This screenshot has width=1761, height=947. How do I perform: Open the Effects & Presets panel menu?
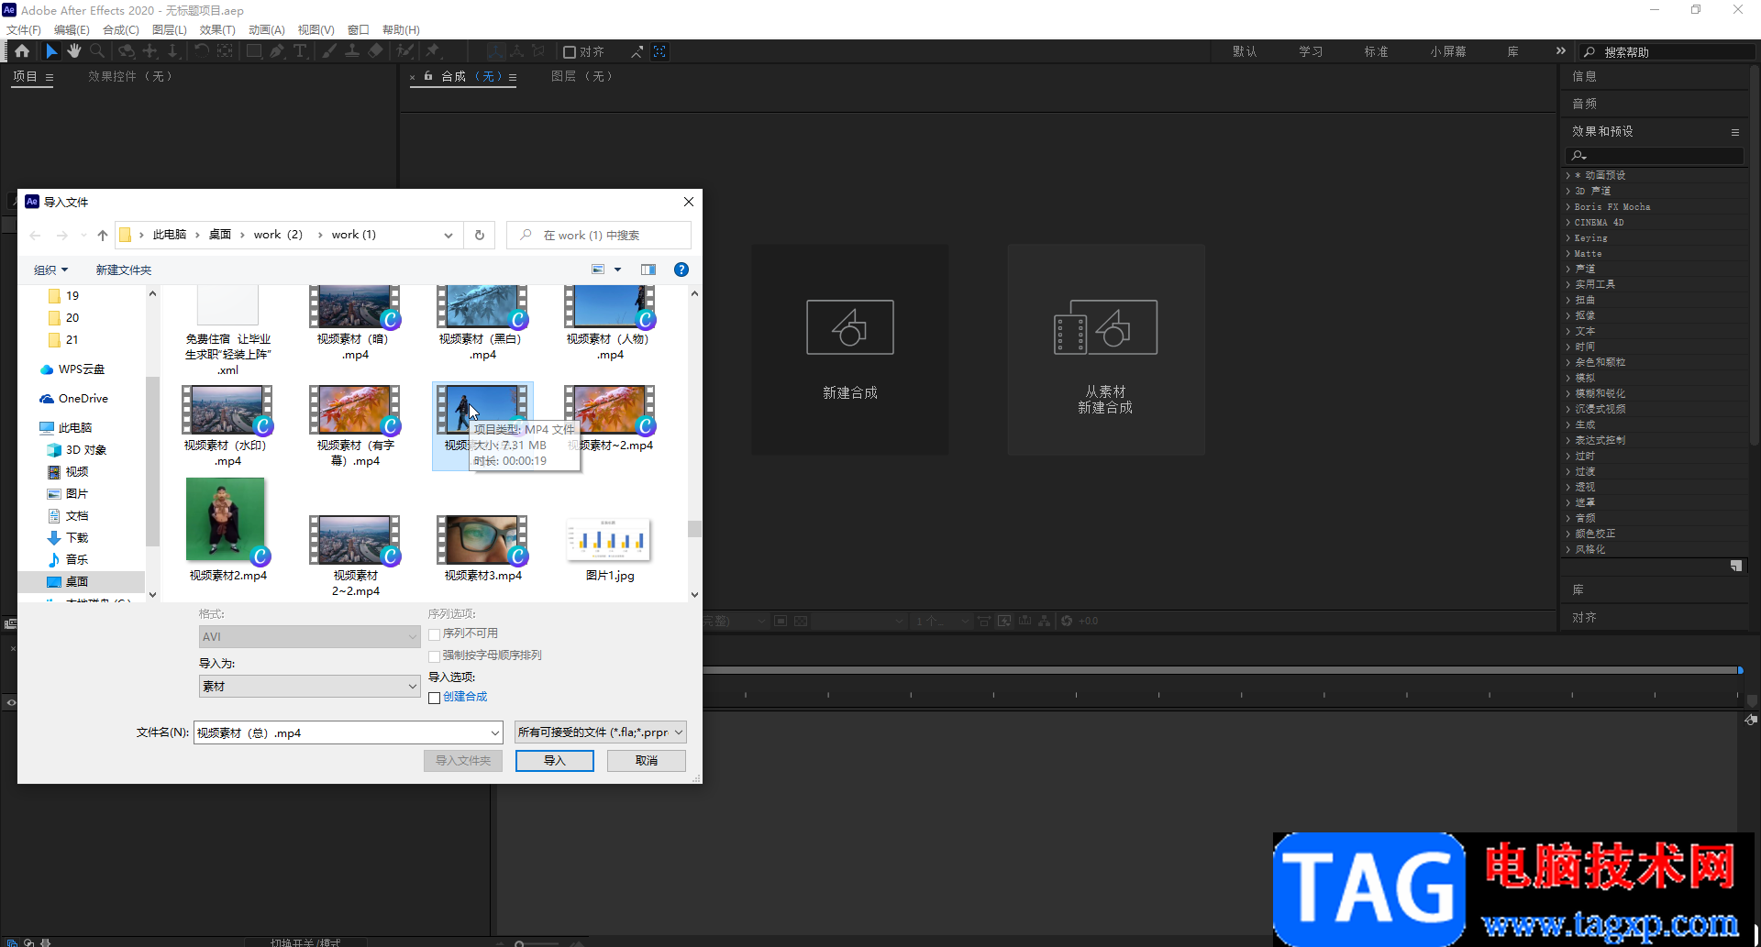pos(1735,132)
